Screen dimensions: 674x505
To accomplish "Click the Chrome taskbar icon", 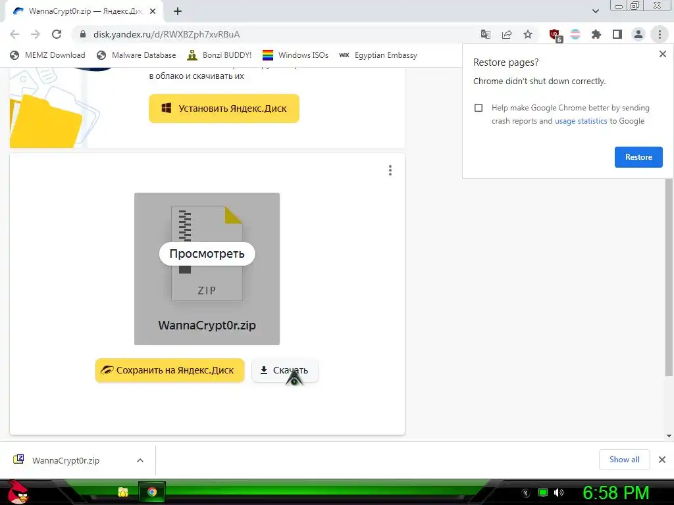I will pyautogui.click(x=152, y=492).
